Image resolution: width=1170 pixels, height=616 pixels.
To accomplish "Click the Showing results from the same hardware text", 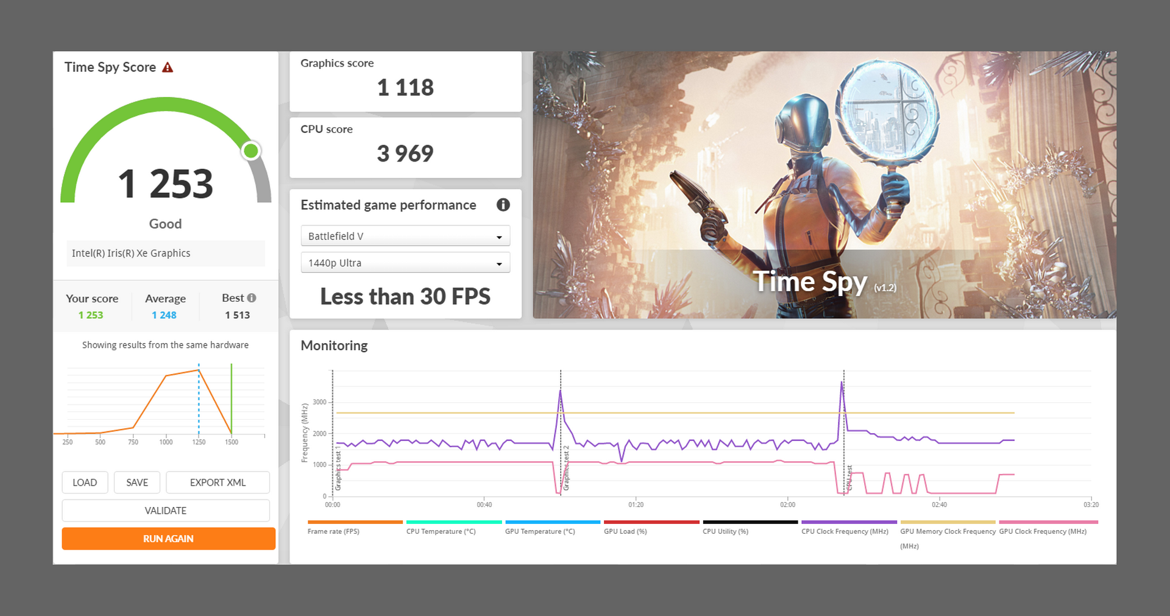I will pyautogui.click(x=166, y=345).
